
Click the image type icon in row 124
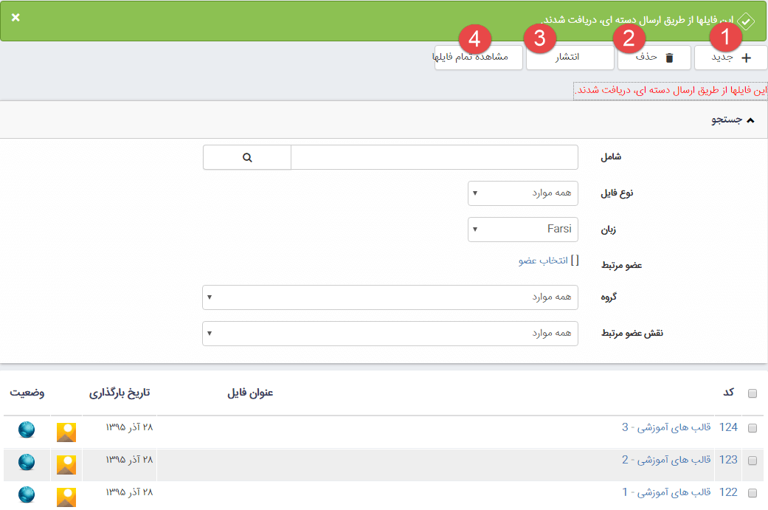pyautogui.click(x=66, y=432)
